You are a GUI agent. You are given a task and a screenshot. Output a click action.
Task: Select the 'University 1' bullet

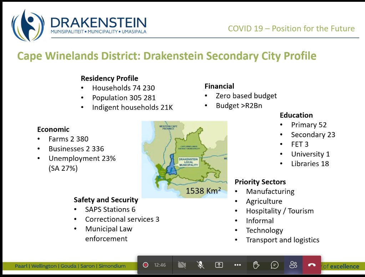[310, 154]
